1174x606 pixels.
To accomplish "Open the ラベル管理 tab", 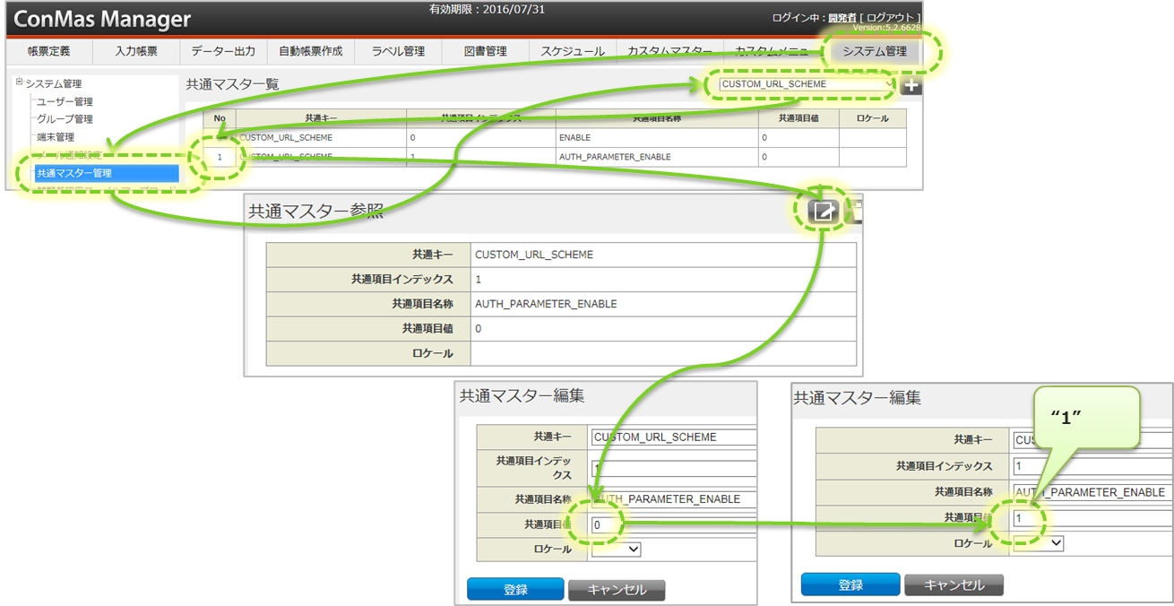I will click(x=398, y=52).
